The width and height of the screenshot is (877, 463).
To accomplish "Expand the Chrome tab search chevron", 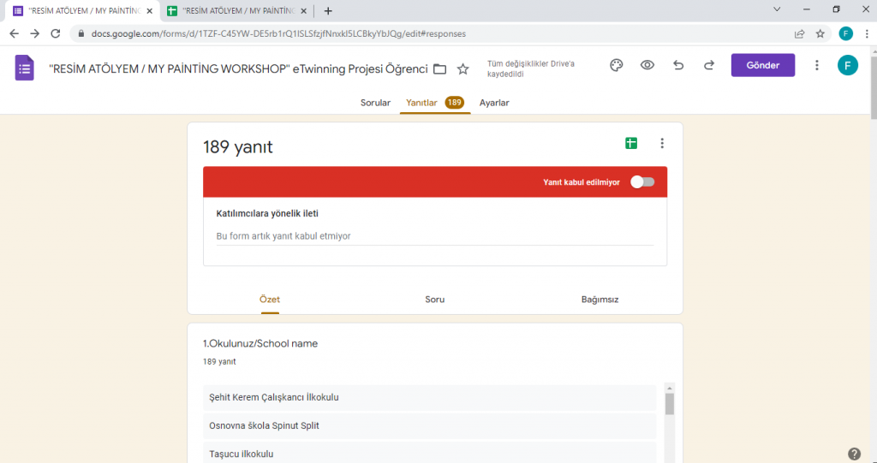I will point(777,9).
